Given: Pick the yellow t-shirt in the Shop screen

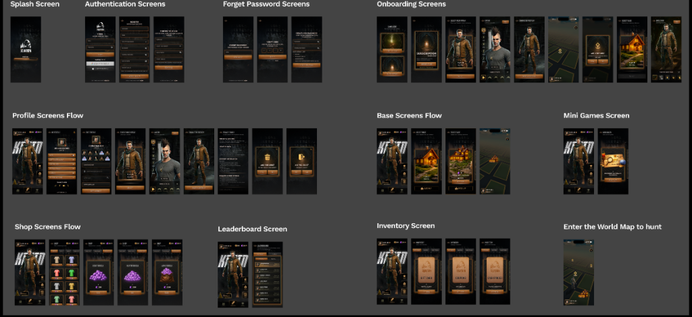Looking at the screenshot, I should point(70,287).
